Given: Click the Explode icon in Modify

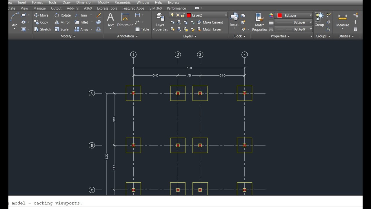Looking at the screenshot, I should pyautogui.click(x=98, y=22).
